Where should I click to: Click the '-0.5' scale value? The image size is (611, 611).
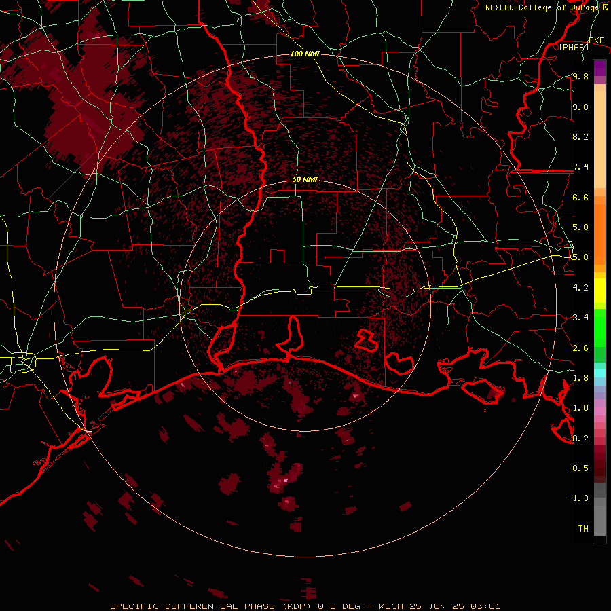pyautogui.click(x=578, y=468)
